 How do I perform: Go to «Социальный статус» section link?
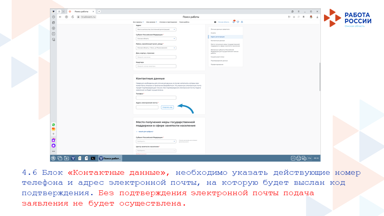pyautogui.click(x=217, y=57)
